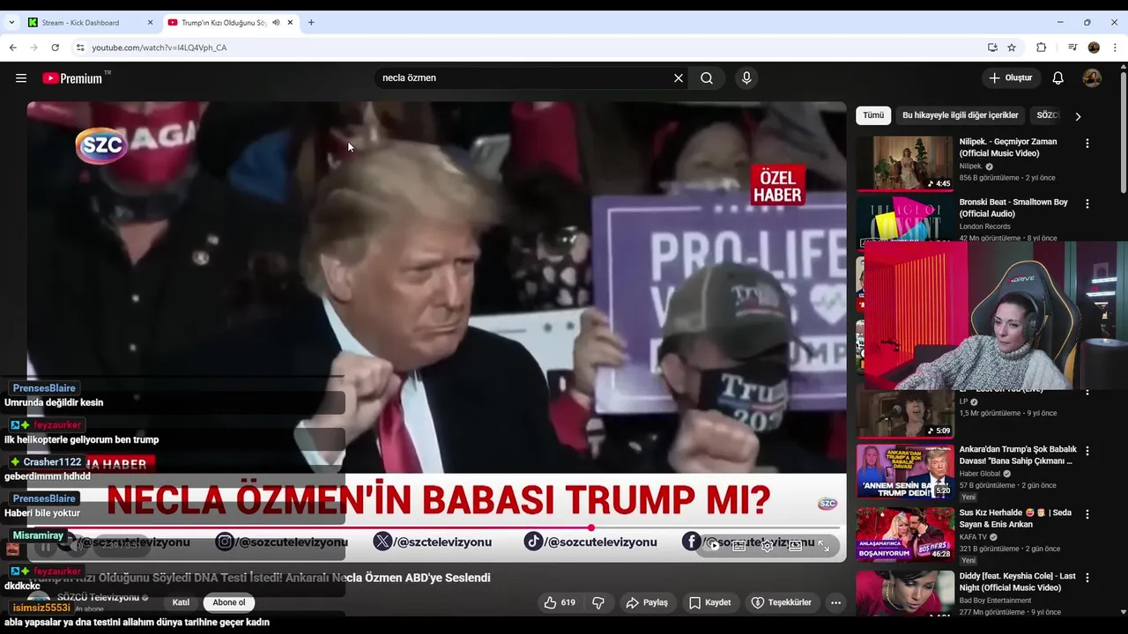Image resolution: width=1128 pixels, height=634 pixels.
Task: Subscribe with Abone ol button
Action: (x=229, y=603)
